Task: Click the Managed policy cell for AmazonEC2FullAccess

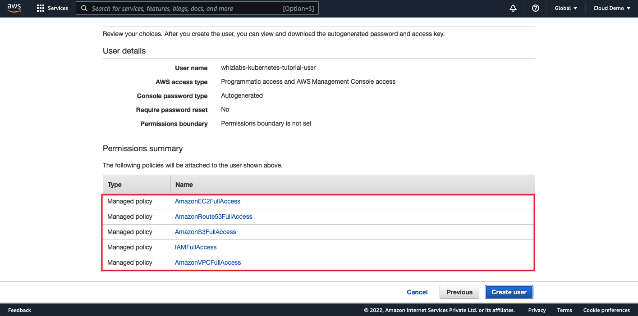Action: click(x=130, y=201)
